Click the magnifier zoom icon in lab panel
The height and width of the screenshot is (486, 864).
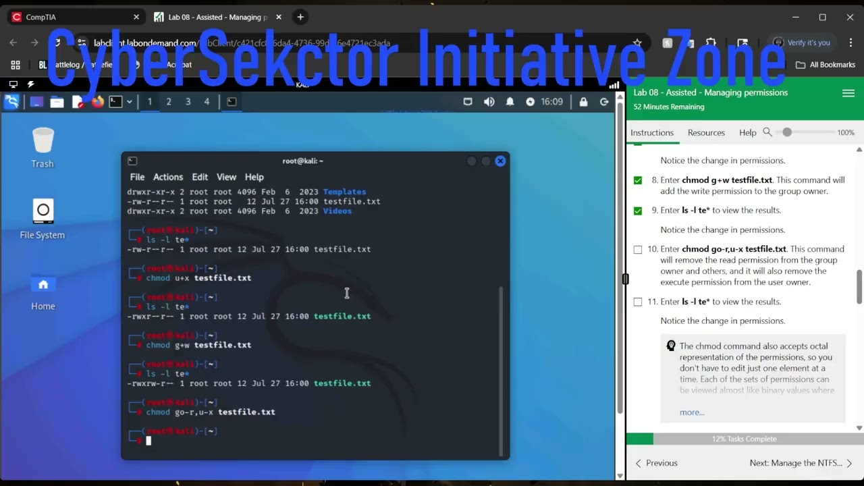[x=767, y=132]
